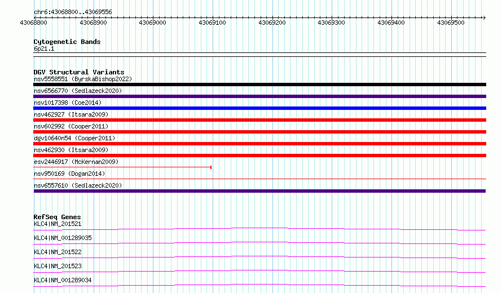Click the nsv5558551 (ByrskaBishop2022) label
This screenshot has height=293, width=502.
click(83, 79)
